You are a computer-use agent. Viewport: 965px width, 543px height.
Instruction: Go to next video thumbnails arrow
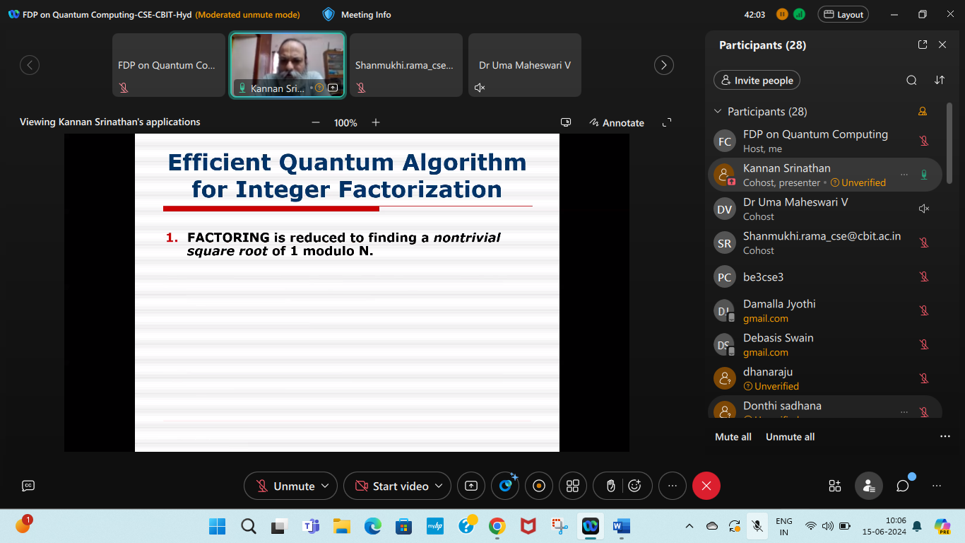(663, 65)
